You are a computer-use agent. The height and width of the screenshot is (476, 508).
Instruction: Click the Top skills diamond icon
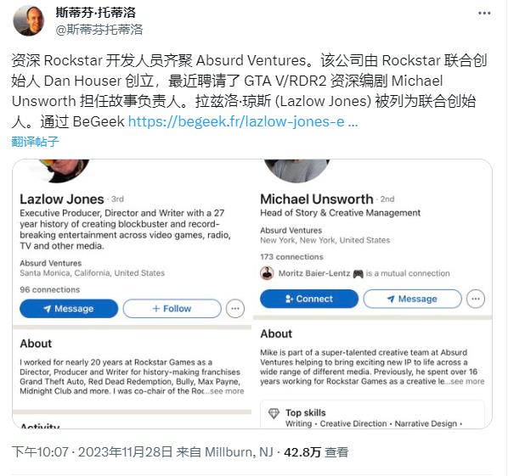click(274, 413)
